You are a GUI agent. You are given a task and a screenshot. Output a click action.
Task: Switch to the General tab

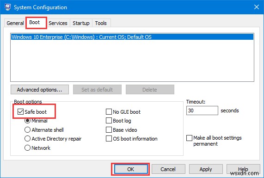pyautogui.click(x=15, y=23)
